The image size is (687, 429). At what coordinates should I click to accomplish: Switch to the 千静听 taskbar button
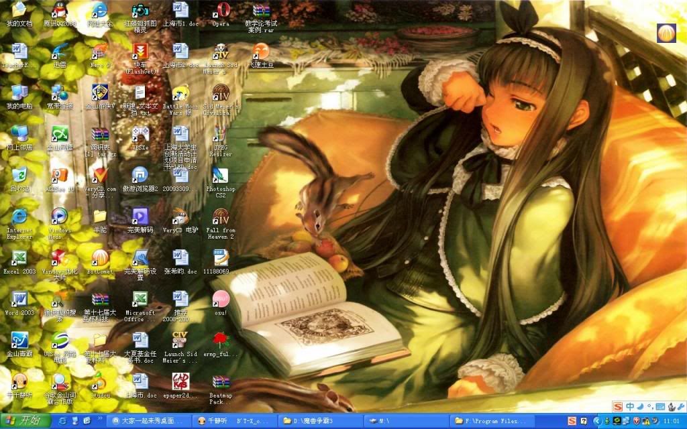click(213, 420)
